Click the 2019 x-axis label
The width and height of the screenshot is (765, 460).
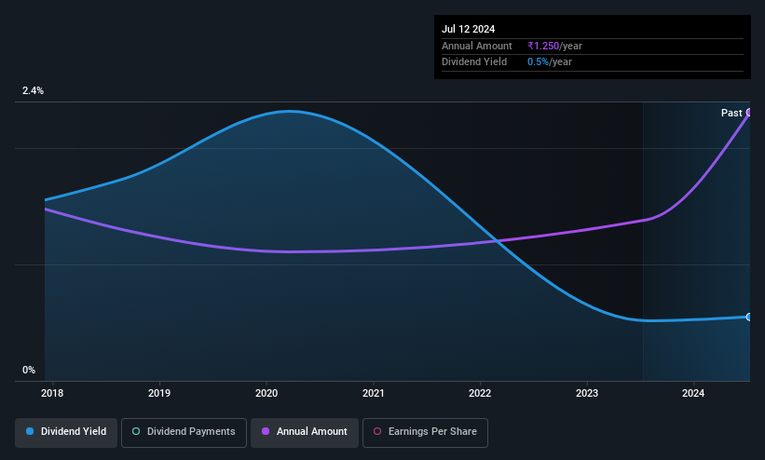[x=159, y=393]
